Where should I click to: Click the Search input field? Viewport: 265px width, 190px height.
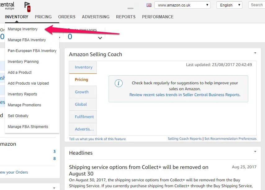(x=257, y=5)
